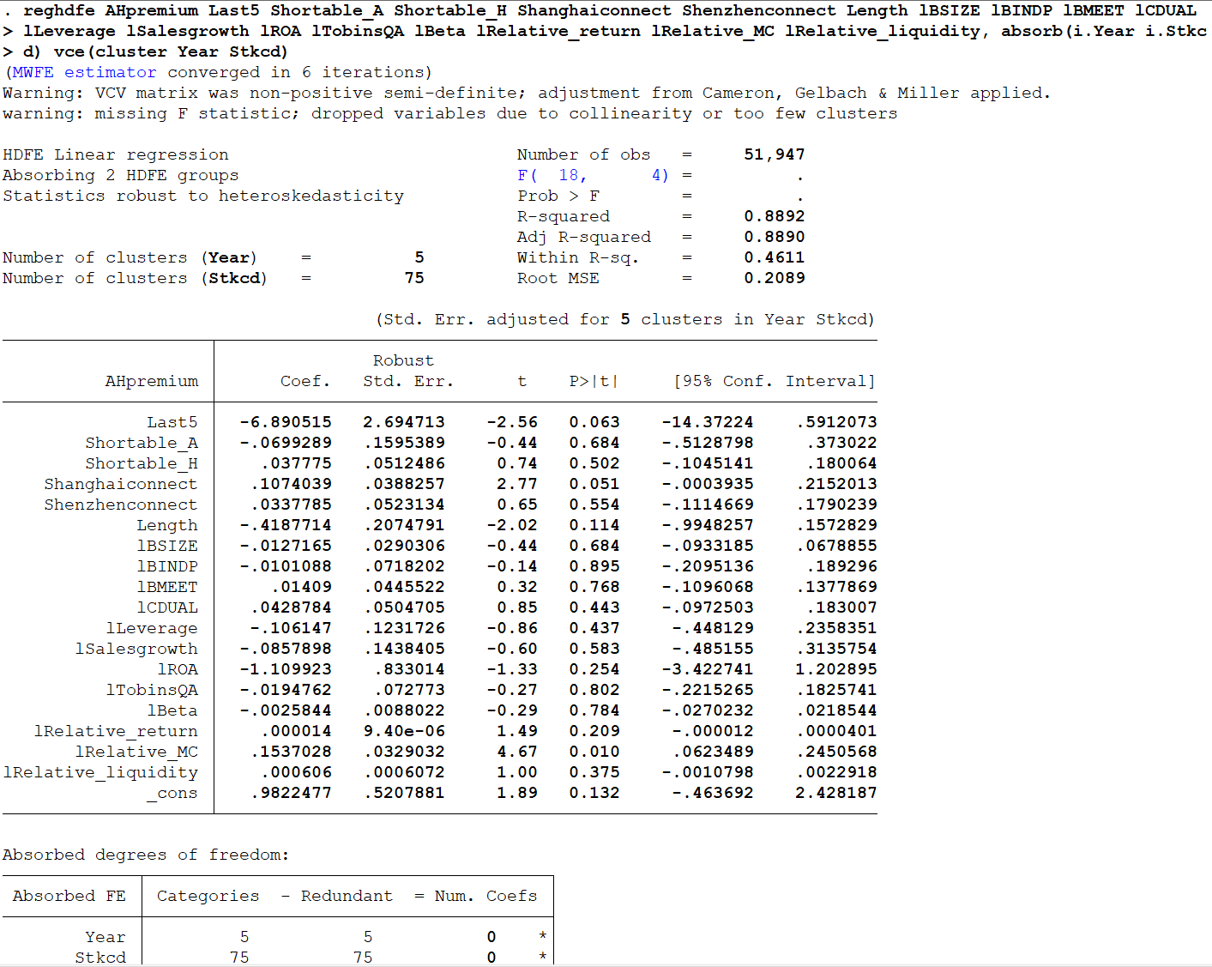
Task: Click the Shanghaiconnect variable name
Action: click(121, 484)
